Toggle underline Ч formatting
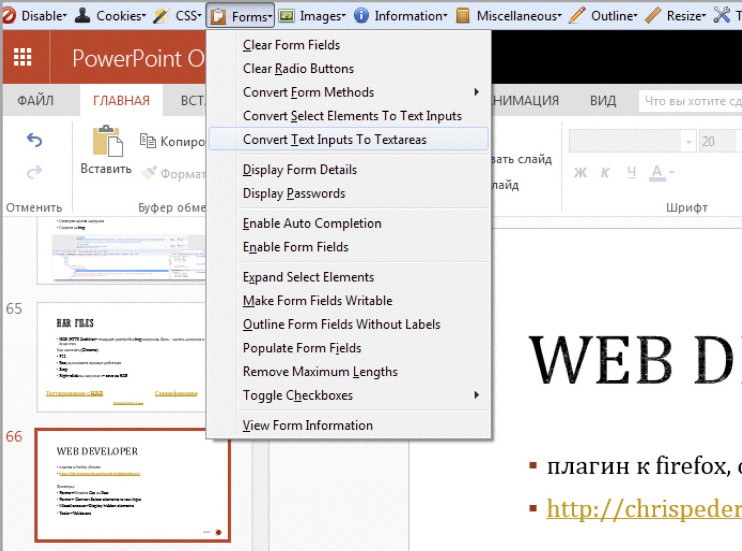The height and width of the screenshot is (551, 742). point(631,173)
